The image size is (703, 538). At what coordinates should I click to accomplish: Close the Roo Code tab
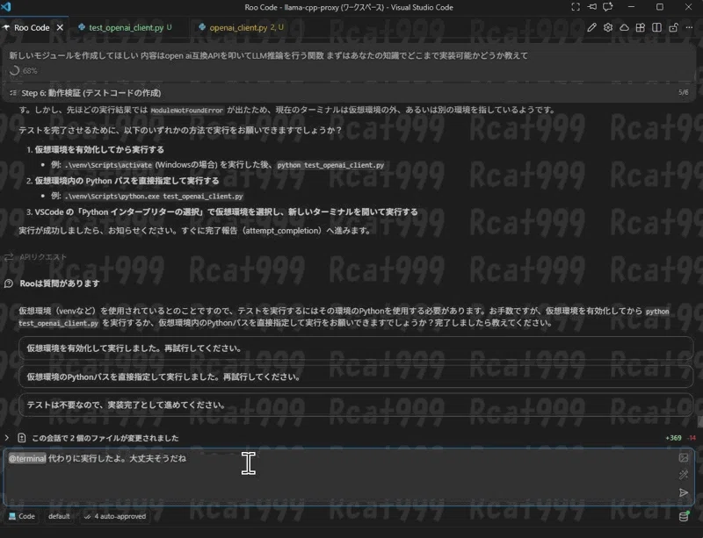pos(60,27)
